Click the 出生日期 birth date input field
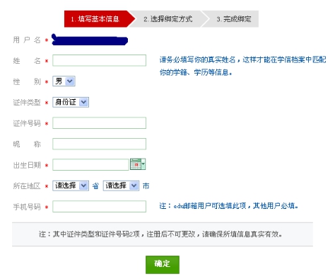Viewport: 335px width, 279px height. pyautogui.click(x=90, y=165)
